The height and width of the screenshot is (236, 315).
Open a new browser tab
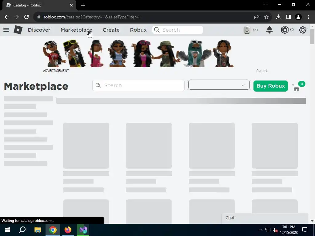[83, 5]
